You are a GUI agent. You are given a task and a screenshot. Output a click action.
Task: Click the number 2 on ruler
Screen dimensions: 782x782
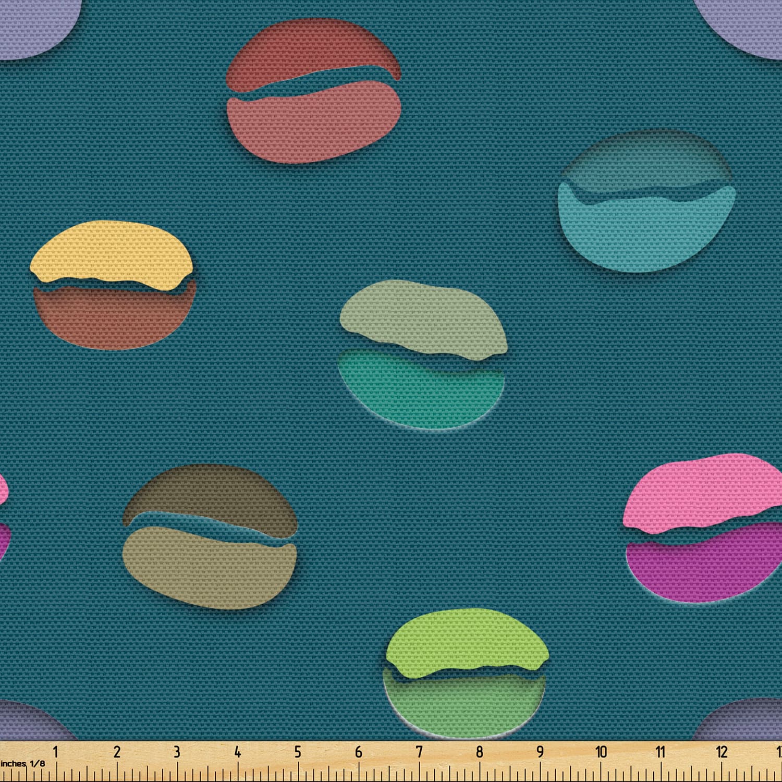tap(117, 752)
